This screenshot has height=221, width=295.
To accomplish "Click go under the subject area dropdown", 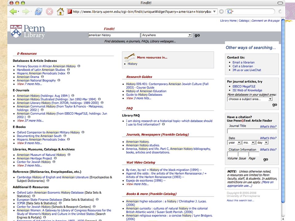I will (274, 105).
